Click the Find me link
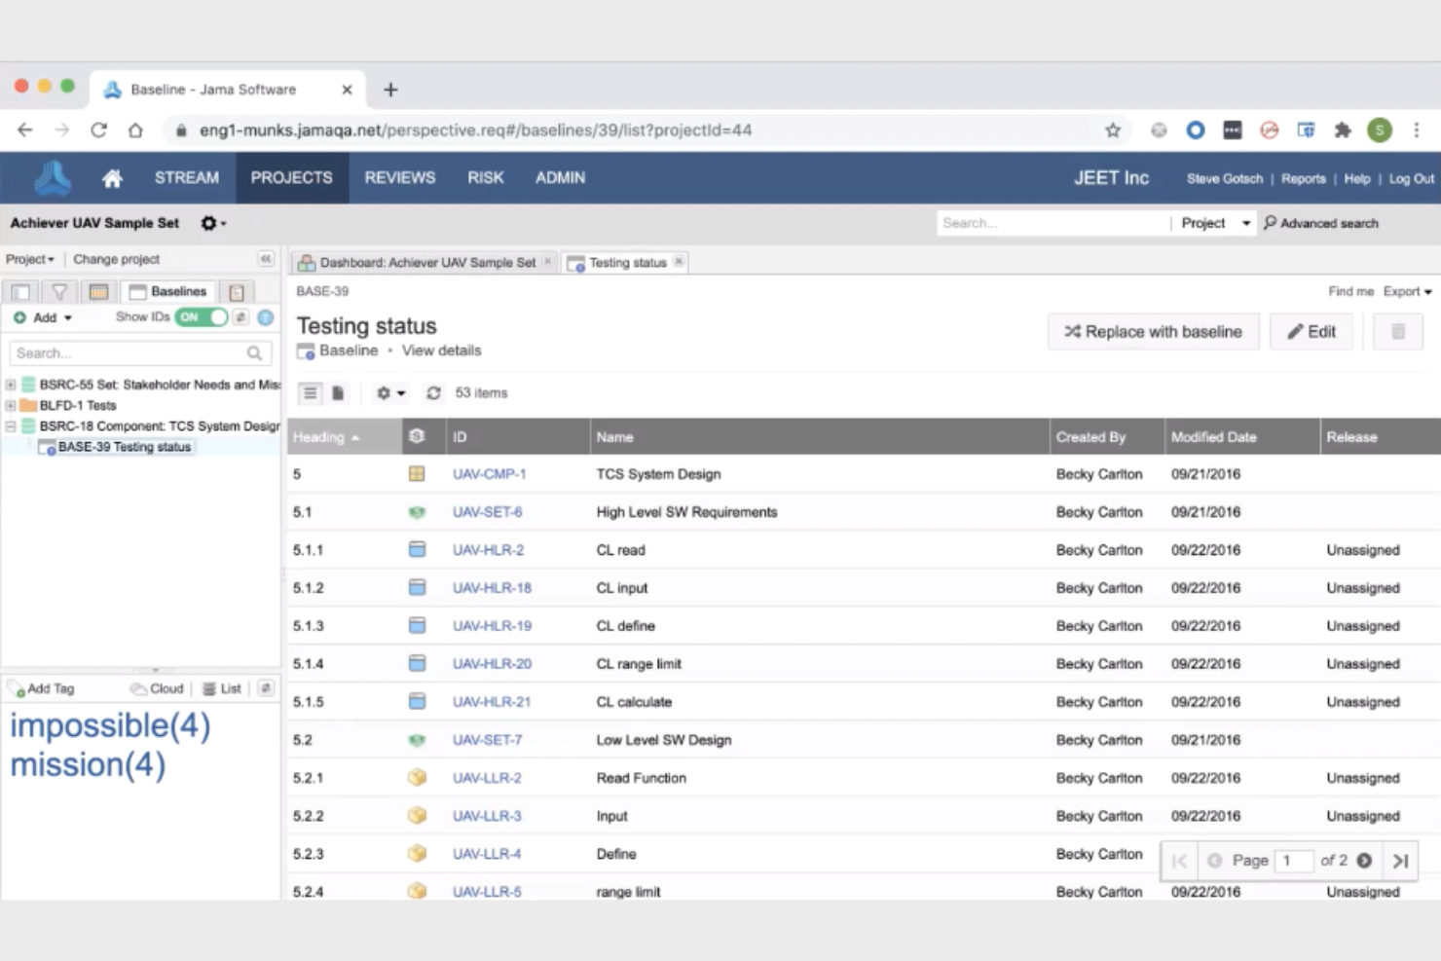 [x=1350, y=291]
